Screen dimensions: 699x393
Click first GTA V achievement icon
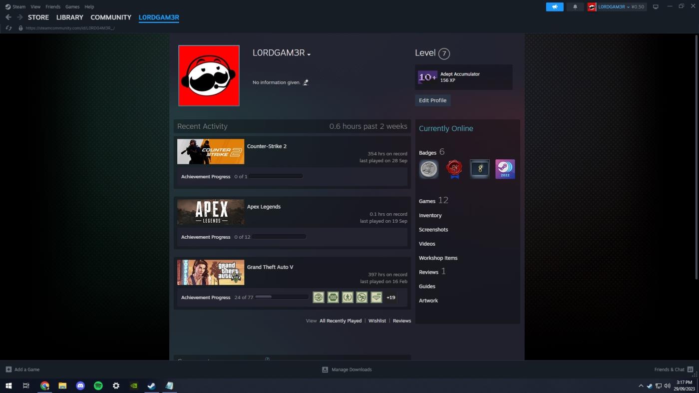point(319,298)
